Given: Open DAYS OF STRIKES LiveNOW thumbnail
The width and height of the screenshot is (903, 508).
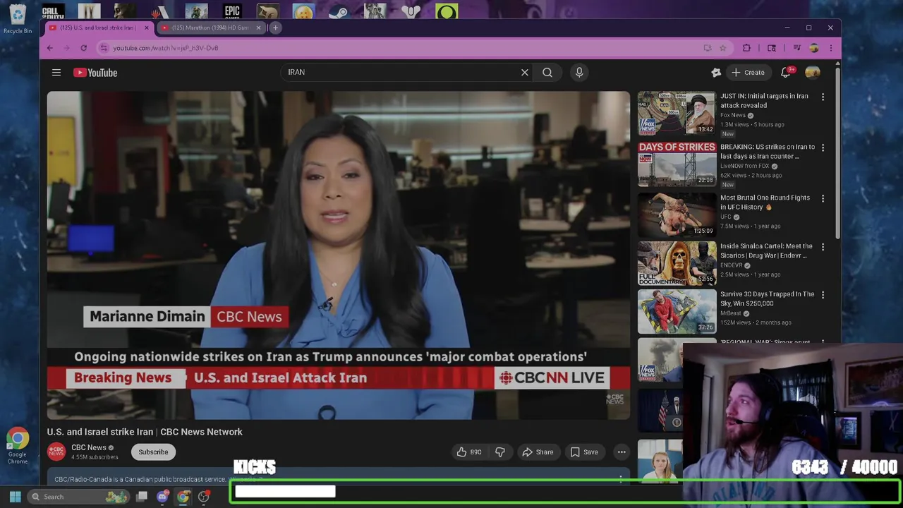Looking at the screenshot, I should pos(677,164).
